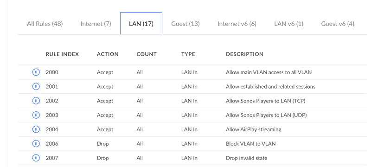The height and width of the screenshot is (167, 371).
Task: Pause the Block VLAN to VLAN rule
Action: tap(36, 144)
